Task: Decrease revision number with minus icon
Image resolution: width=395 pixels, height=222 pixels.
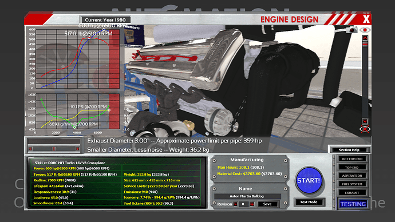Action: (x=235, y=204)
